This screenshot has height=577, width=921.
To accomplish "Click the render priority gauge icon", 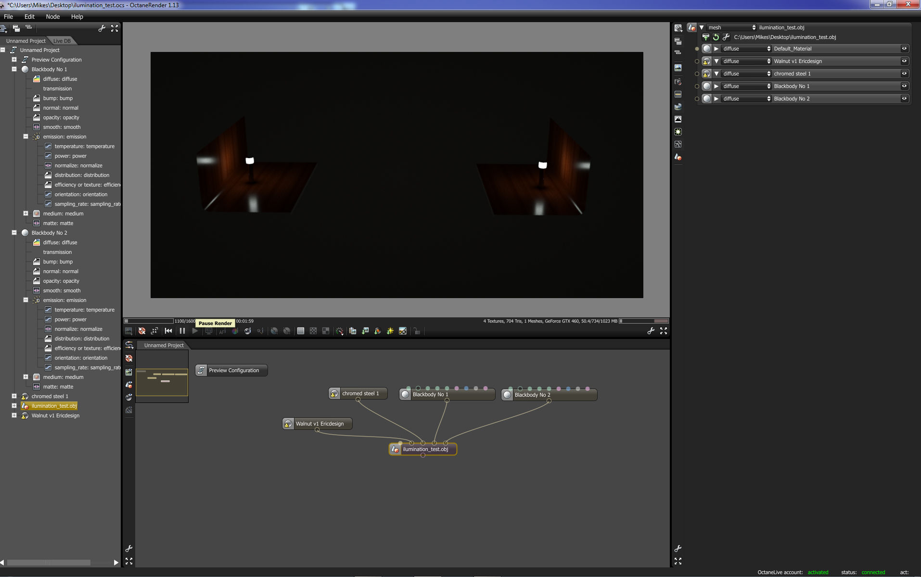I will 339,331.
